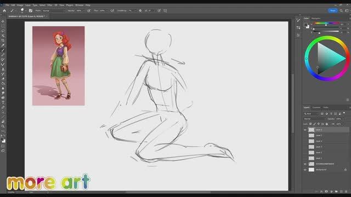Open the brush Mode dropdown

pos(54,11)
